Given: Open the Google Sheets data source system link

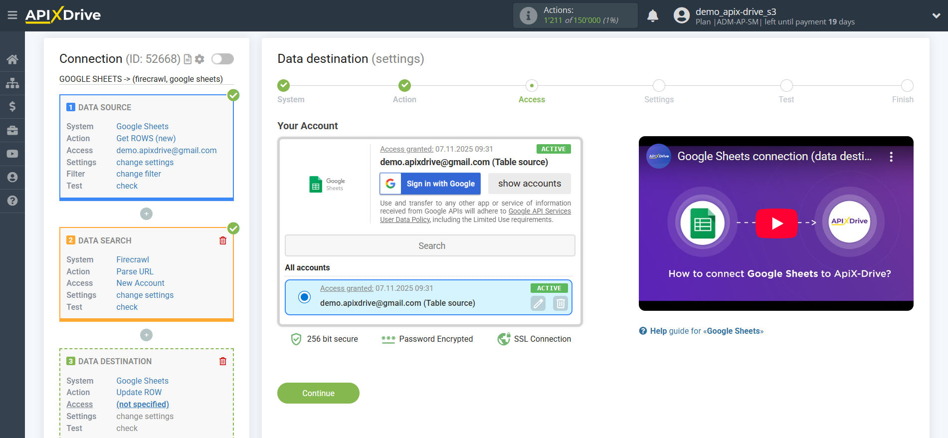Looking at the screenshot, I should [x=142, y=126].
